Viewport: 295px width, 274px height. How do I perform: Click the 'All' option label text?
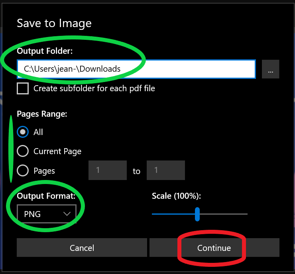point(38,132)
